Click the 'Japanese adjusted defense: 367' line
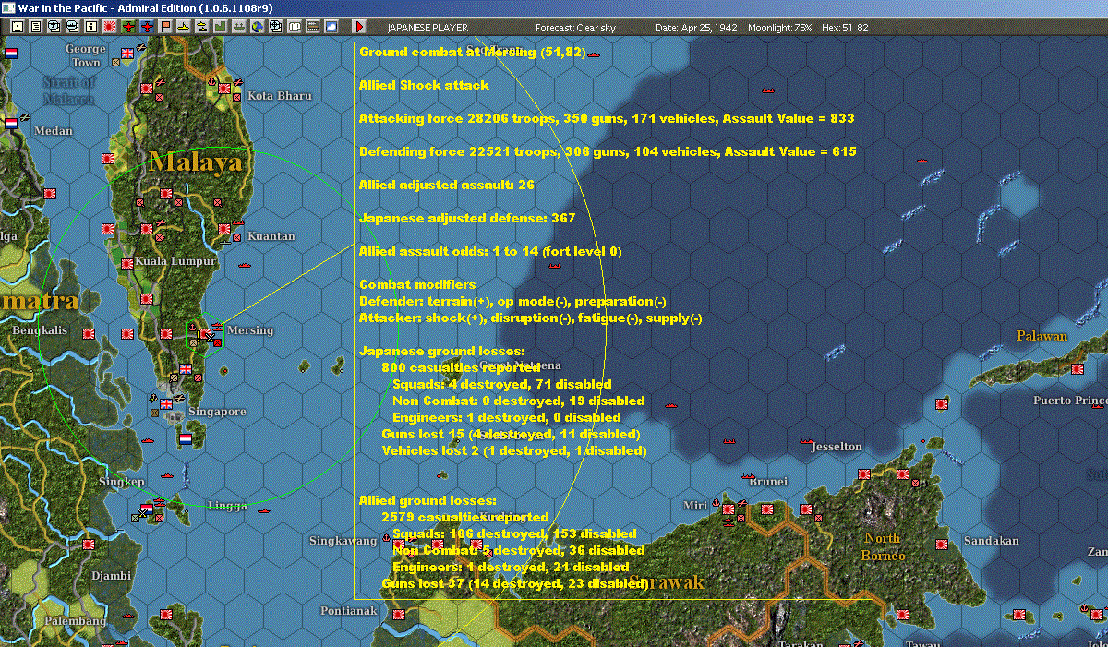The width and height of the screenshot is (1108, 647). pos(467,218)
